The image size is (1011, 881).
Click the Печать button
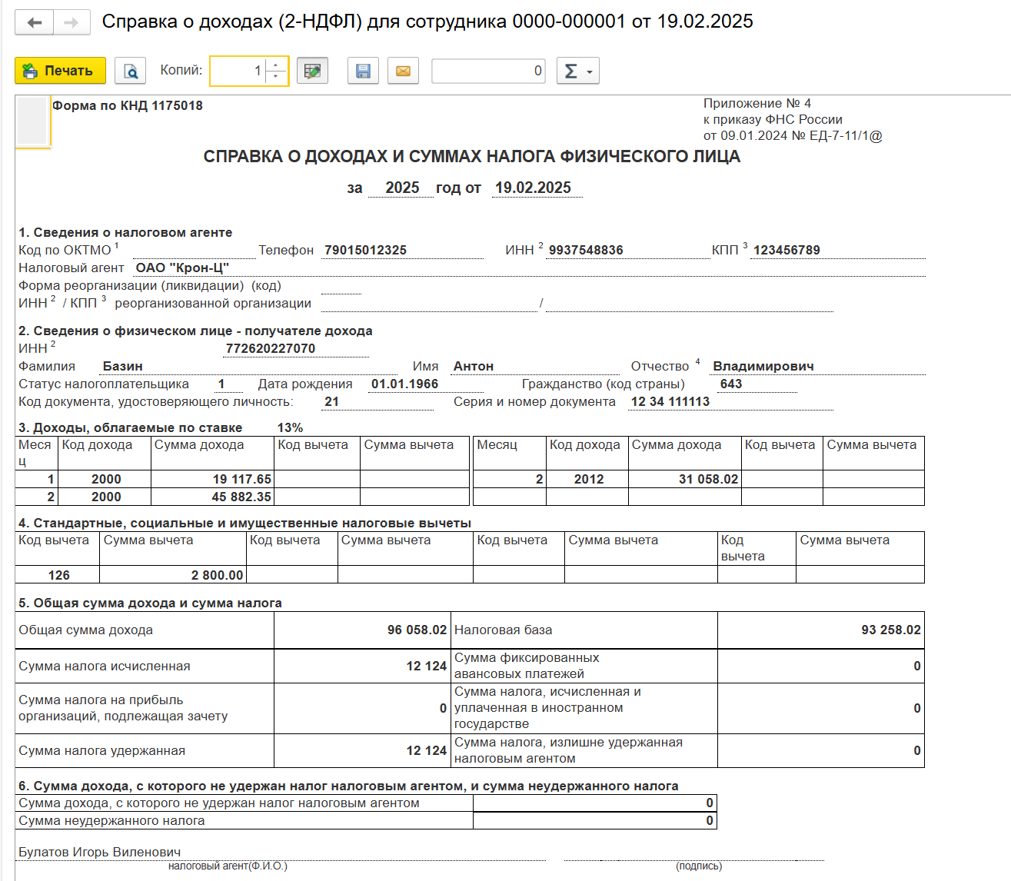click(60, 71)
